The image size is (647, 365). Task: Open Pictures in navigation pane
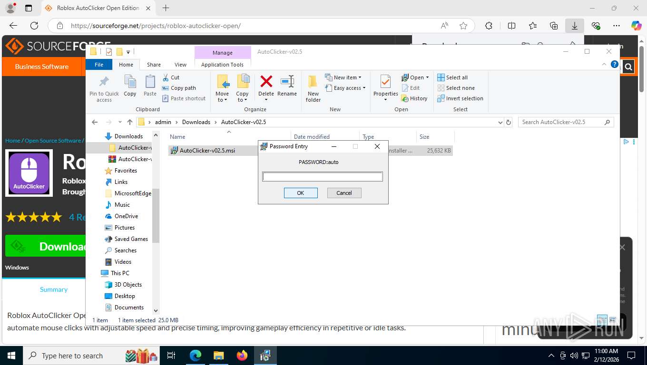(x=125, y=228)
